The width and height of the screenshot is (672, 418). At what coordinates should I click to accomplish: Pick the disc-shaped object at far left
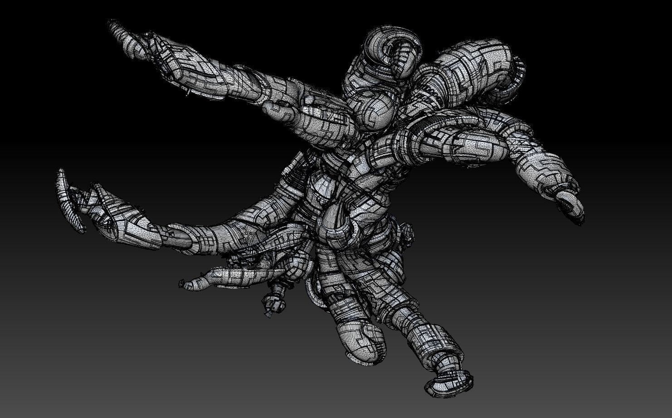(x=69, y=200)
